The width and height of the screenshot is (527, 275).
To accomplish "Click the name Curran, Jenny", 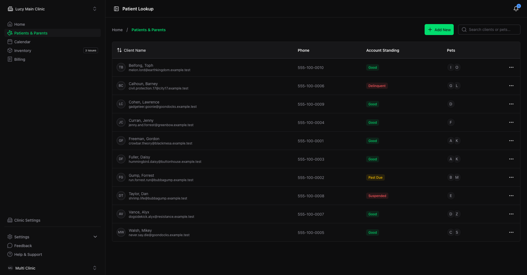I will [141, 120].
